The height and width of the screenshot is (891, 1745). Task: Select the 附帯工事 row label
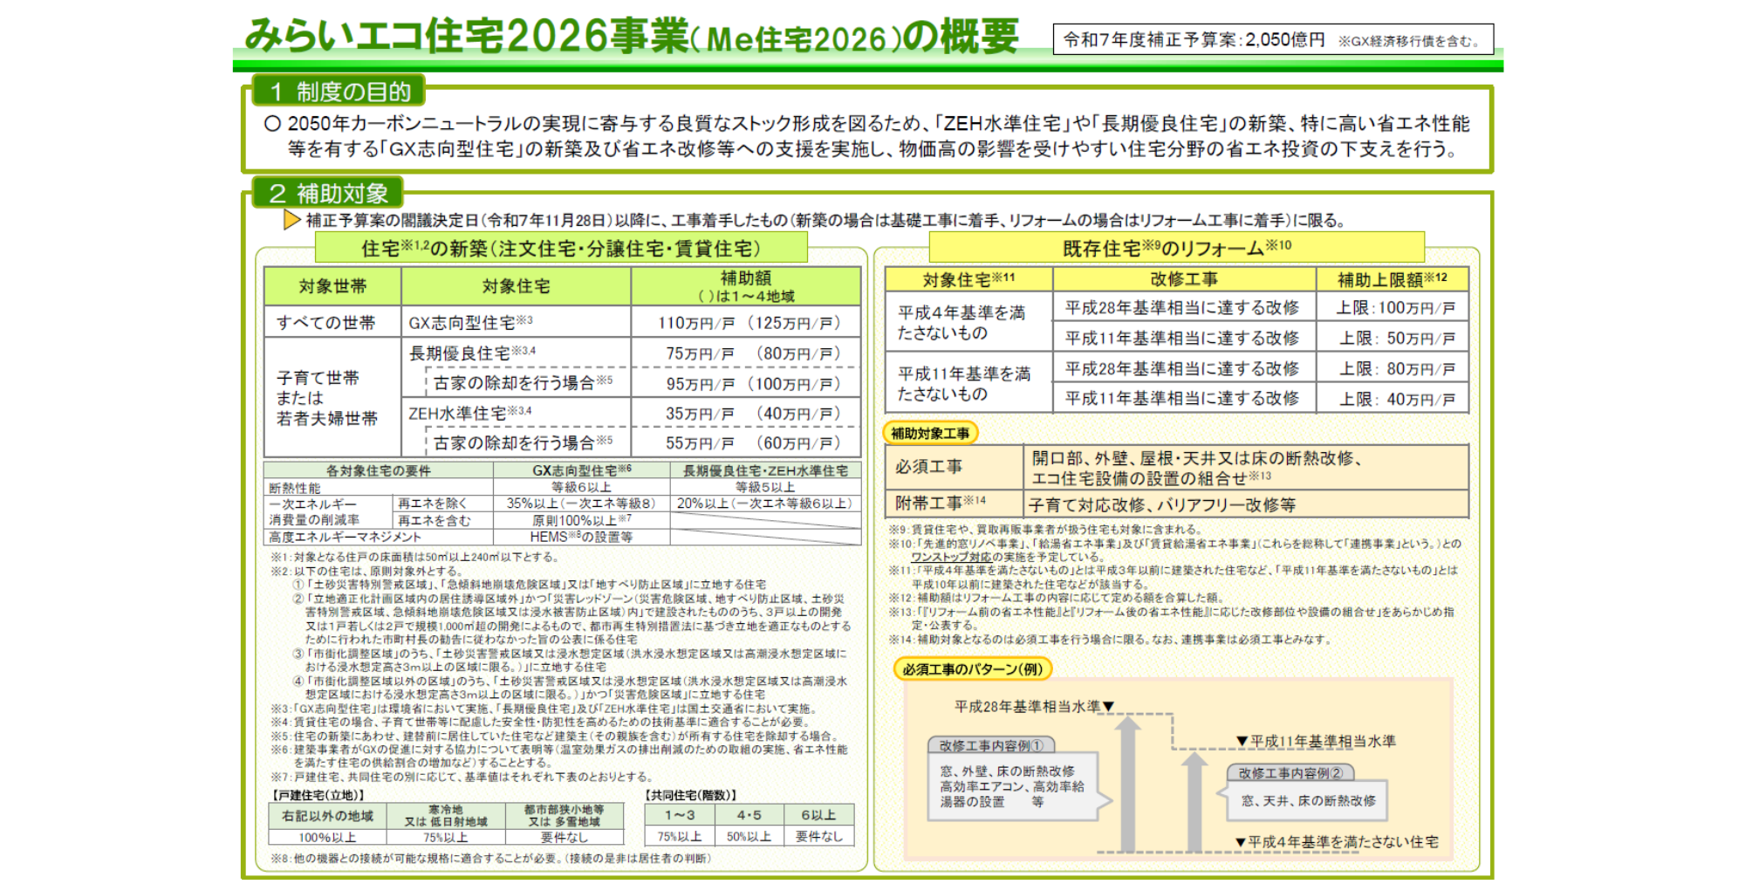(941, 504)
